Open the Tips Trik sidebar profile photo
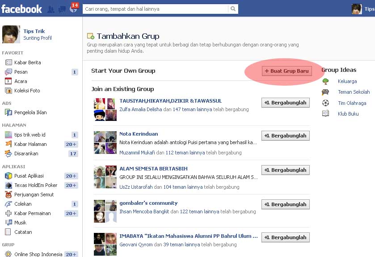The image size is (375, 257). (11, 34)
